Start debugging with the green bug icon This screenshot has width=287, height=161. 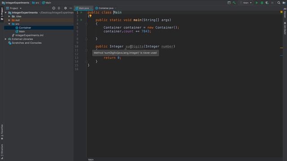coord(262,3)
